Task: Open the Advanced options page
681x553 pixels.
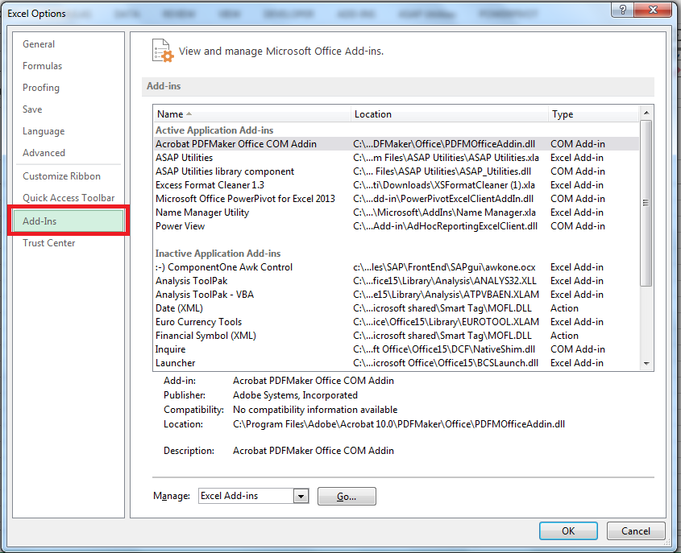Action: coord(44,152)
